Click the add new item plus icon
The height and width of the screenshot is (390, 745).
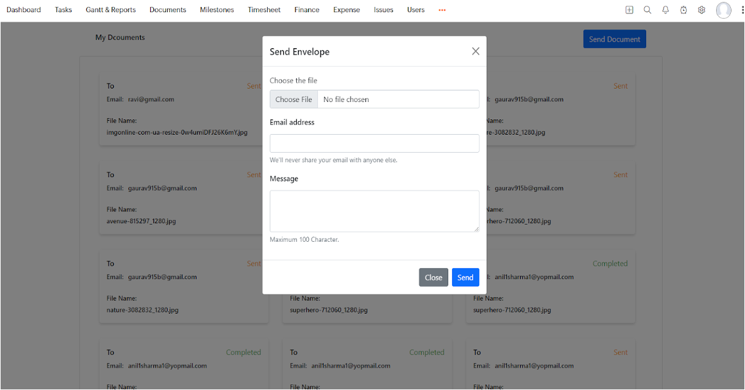(x=629, y=10)
